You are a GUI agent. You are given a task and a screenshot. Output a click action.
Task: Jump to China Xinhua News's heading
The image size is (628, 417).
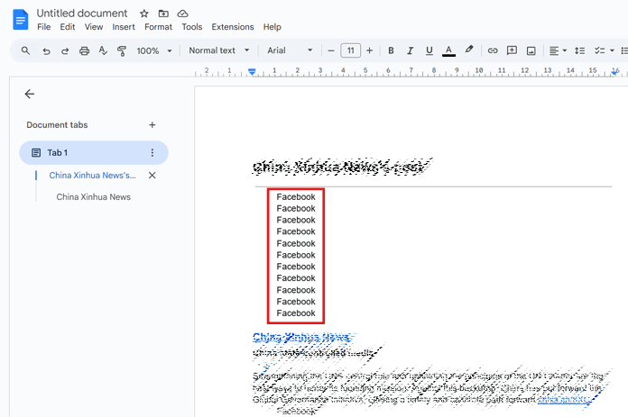tap(92, 175)
